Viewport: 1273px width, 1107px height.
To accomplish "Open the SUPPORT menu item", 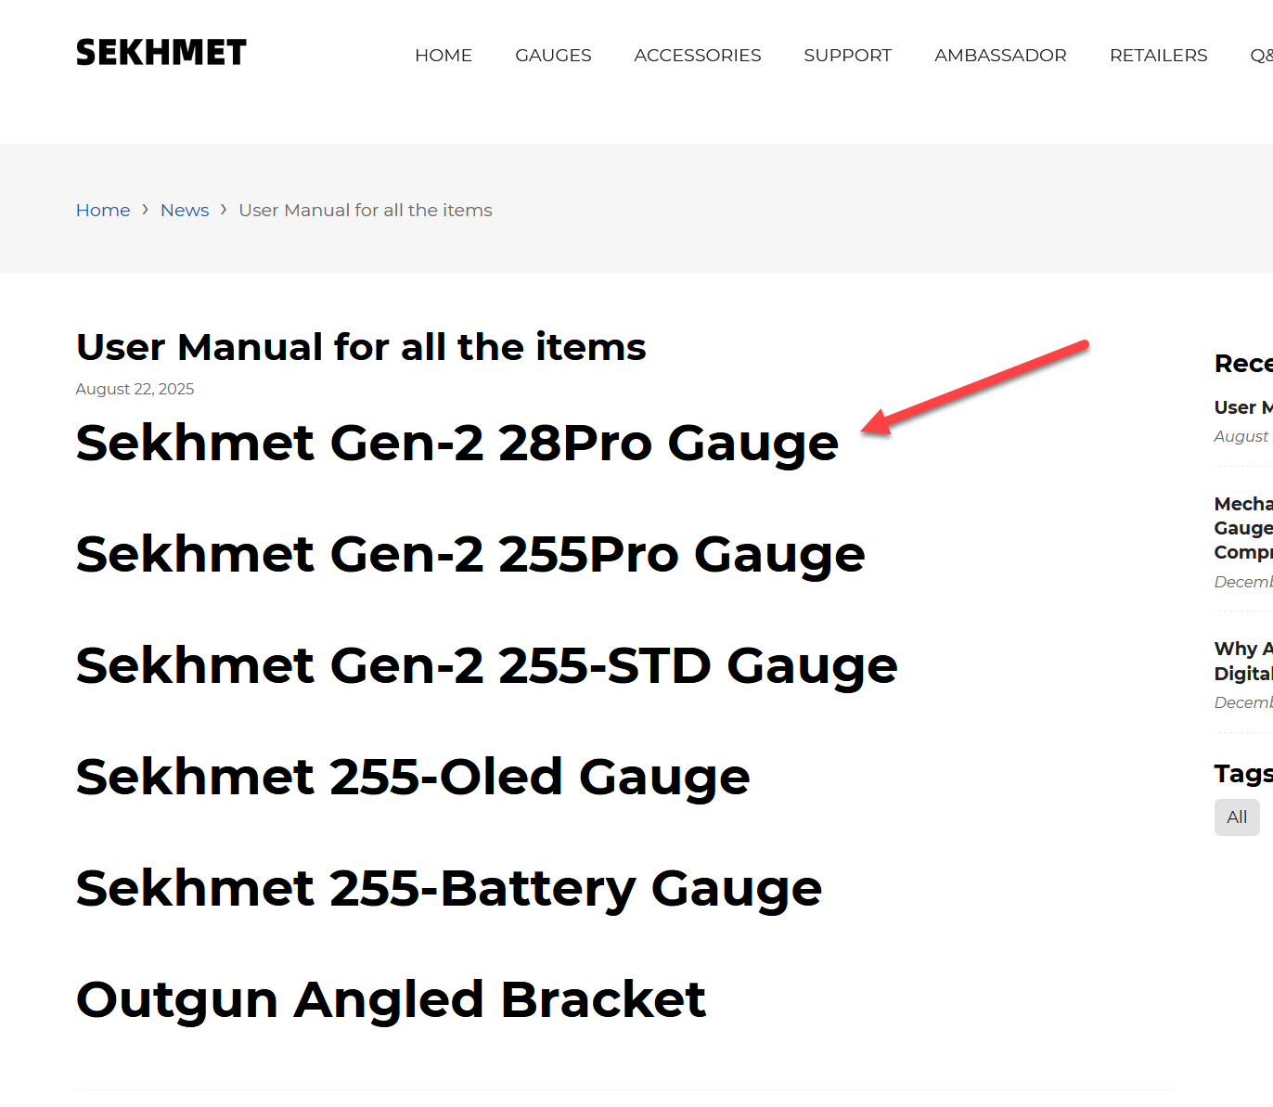I will [x=847, y=56].
